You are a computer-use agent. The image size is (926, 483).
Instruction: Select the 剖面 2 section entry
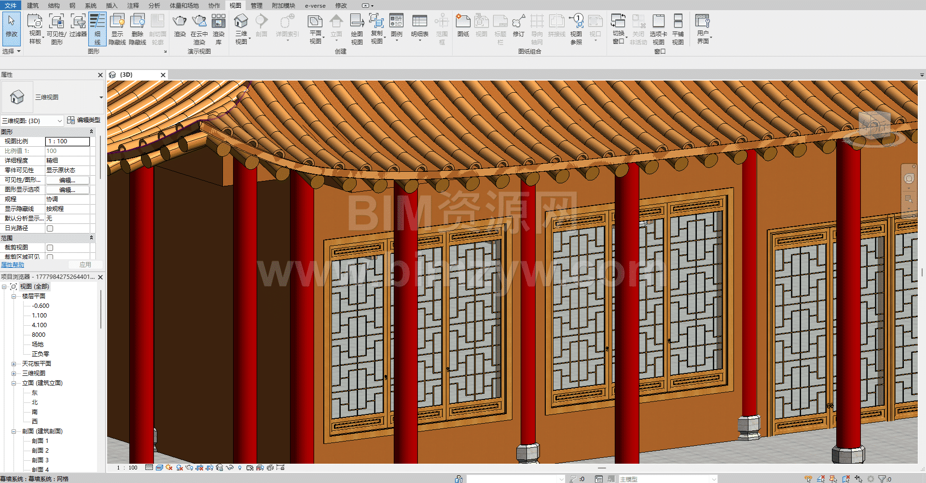click(40, 451)
